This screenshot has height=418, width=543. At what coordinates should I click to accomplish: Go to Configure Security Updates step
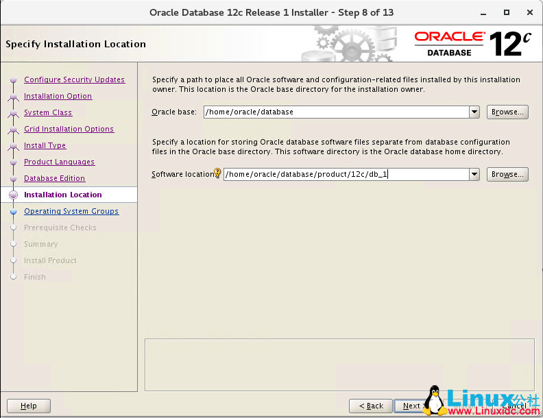75,79
